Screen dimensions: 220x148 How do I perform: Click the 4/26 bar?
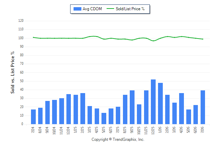[x=182, y=109]
